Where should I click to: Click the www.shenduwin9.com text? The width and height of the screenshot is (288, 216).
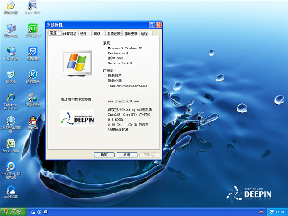click(123, 101)
